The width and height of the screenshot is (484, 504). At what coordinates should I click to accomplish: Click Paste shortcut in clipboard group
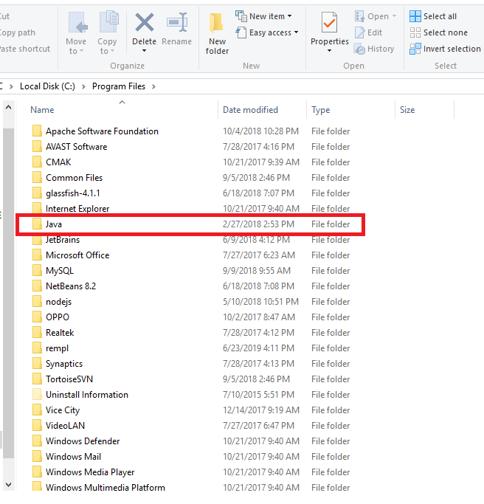[x=25, y=49]
